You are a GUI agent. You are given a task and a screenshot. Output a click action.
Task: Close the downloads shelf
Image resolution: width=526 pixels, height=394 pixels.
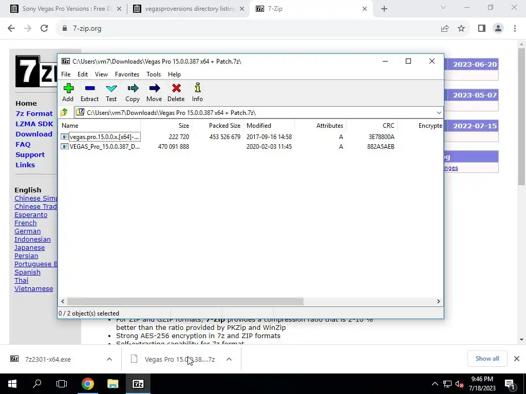(517, 359)
